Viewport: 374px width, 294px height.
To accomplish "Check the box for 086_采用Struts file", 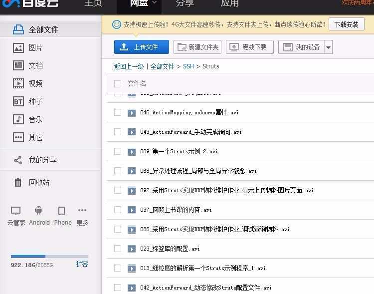I will 118,229.
